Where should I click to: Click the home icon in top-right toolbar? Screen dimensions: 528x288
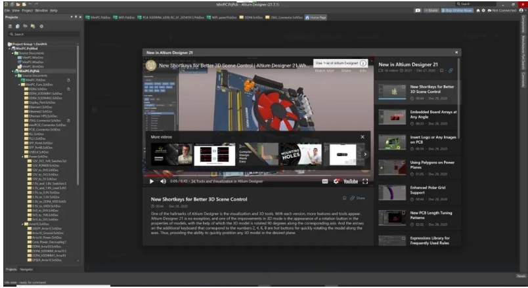[x=478, y=10]
